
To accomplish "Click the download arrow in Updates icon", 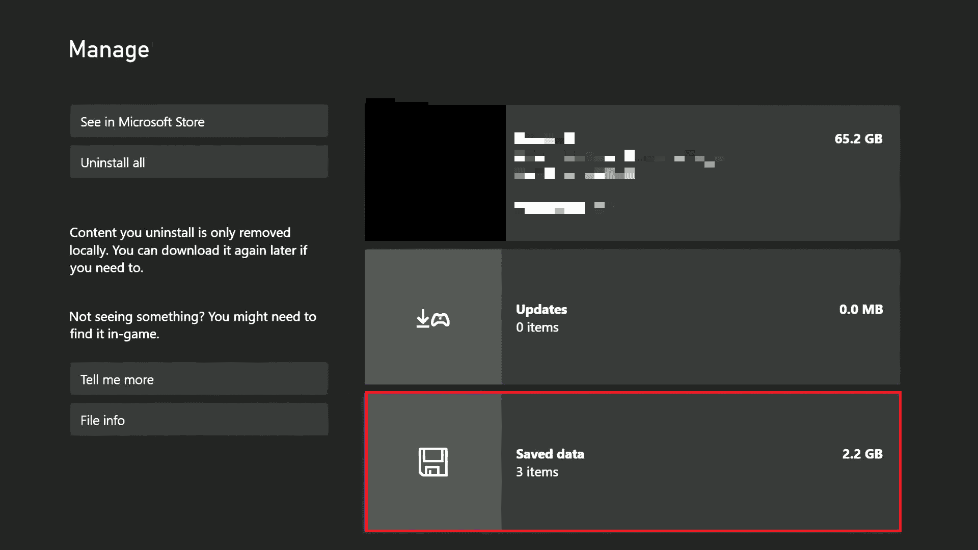I will pos(423,319).
